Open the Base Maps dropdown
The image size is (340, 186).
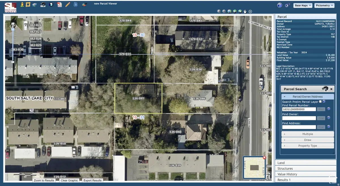[303, 5]
